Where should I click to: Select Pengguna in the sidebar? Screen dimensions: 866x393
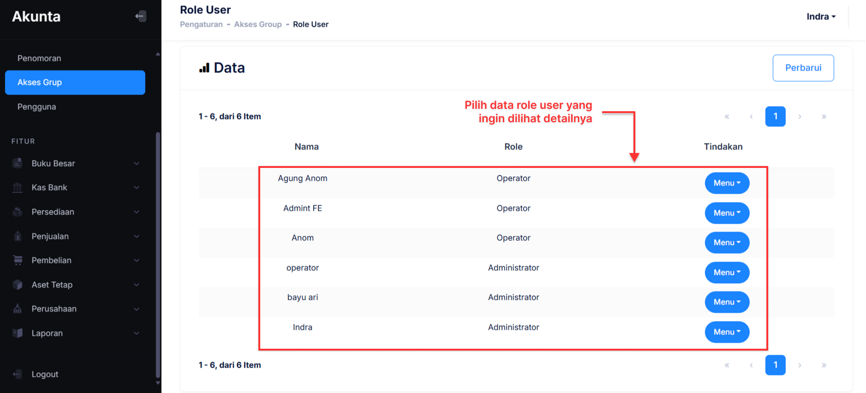37,107
